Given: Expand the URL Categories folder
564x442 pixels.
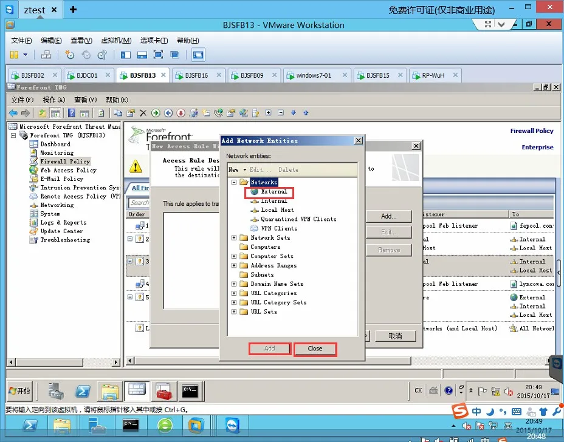Looking at the screenshot, I should [234, 293].
